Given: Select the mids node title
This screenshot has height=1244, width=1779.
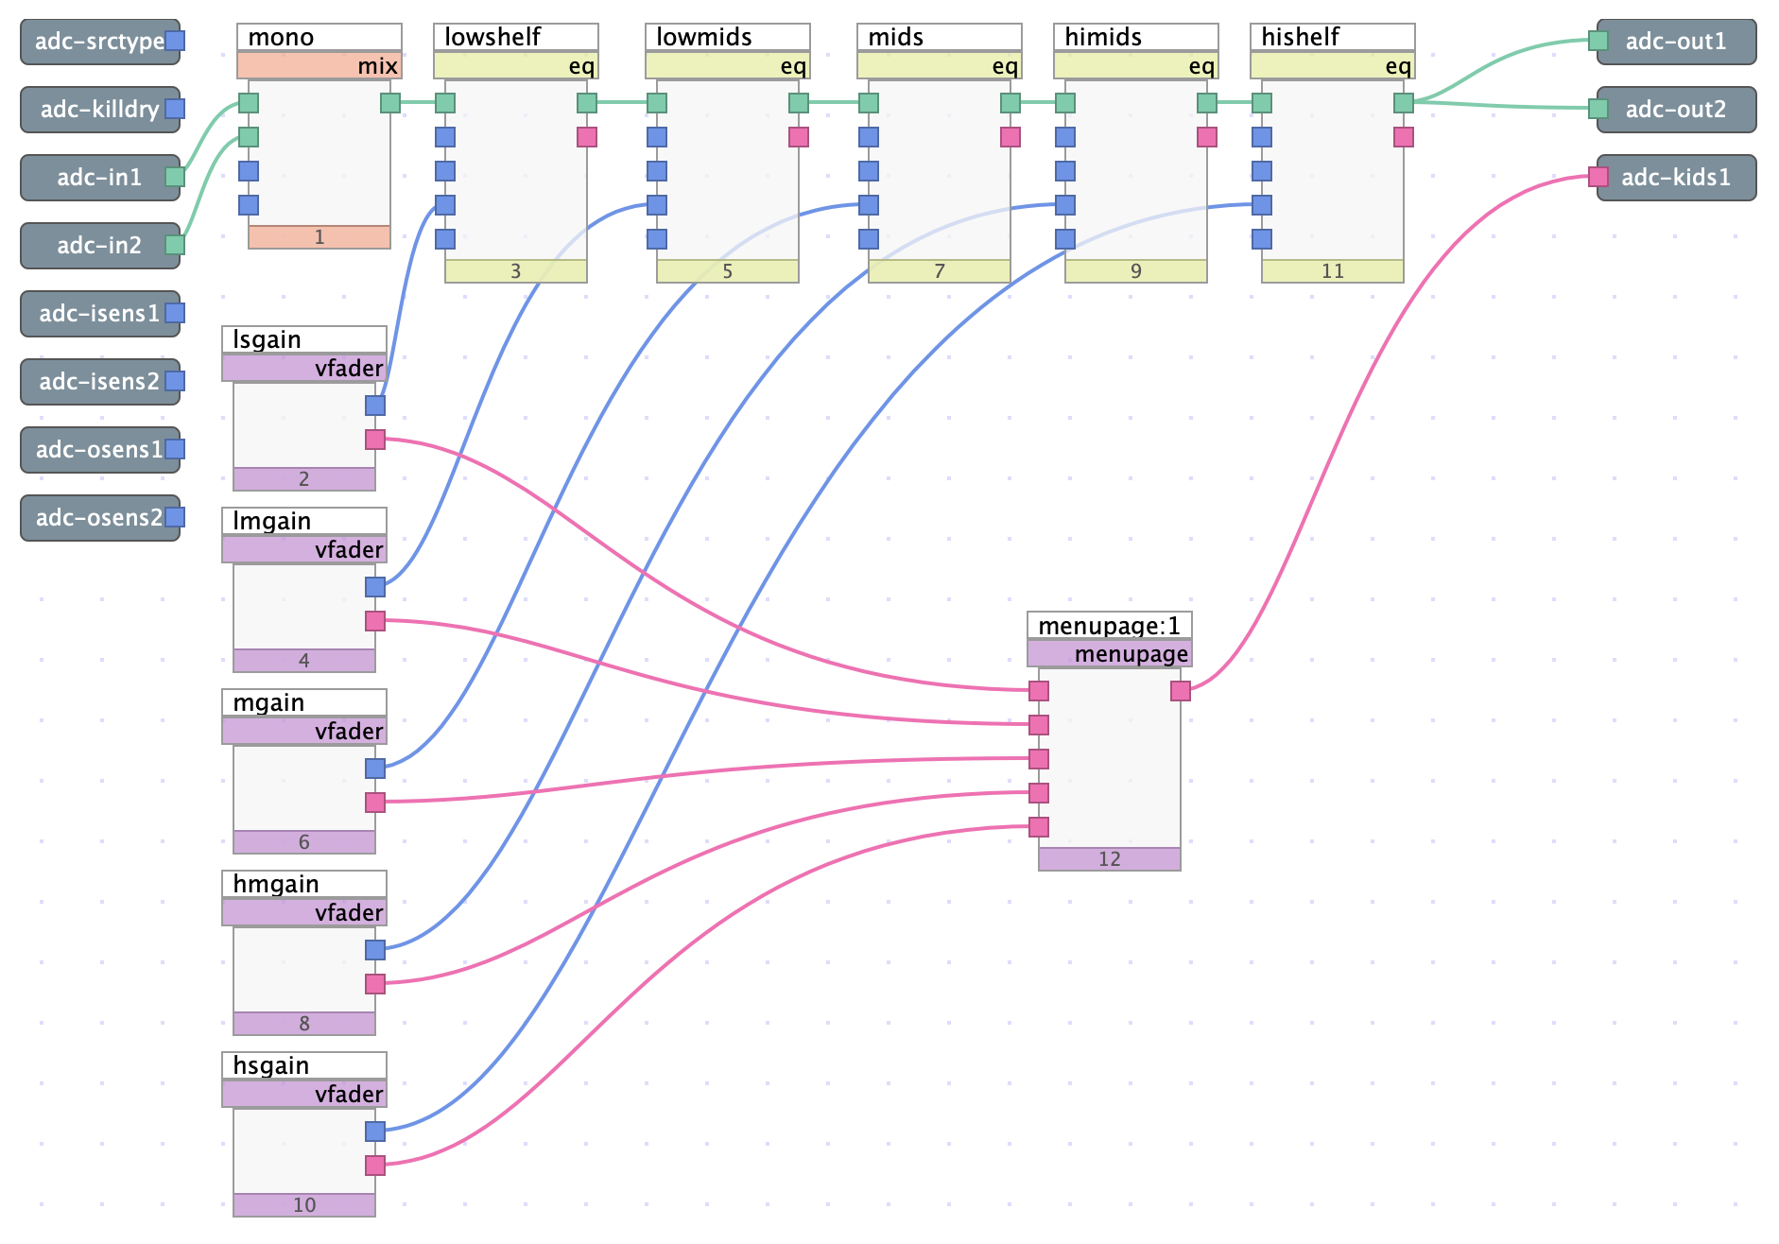Looking at the screenshot, I should coord(940,37).
